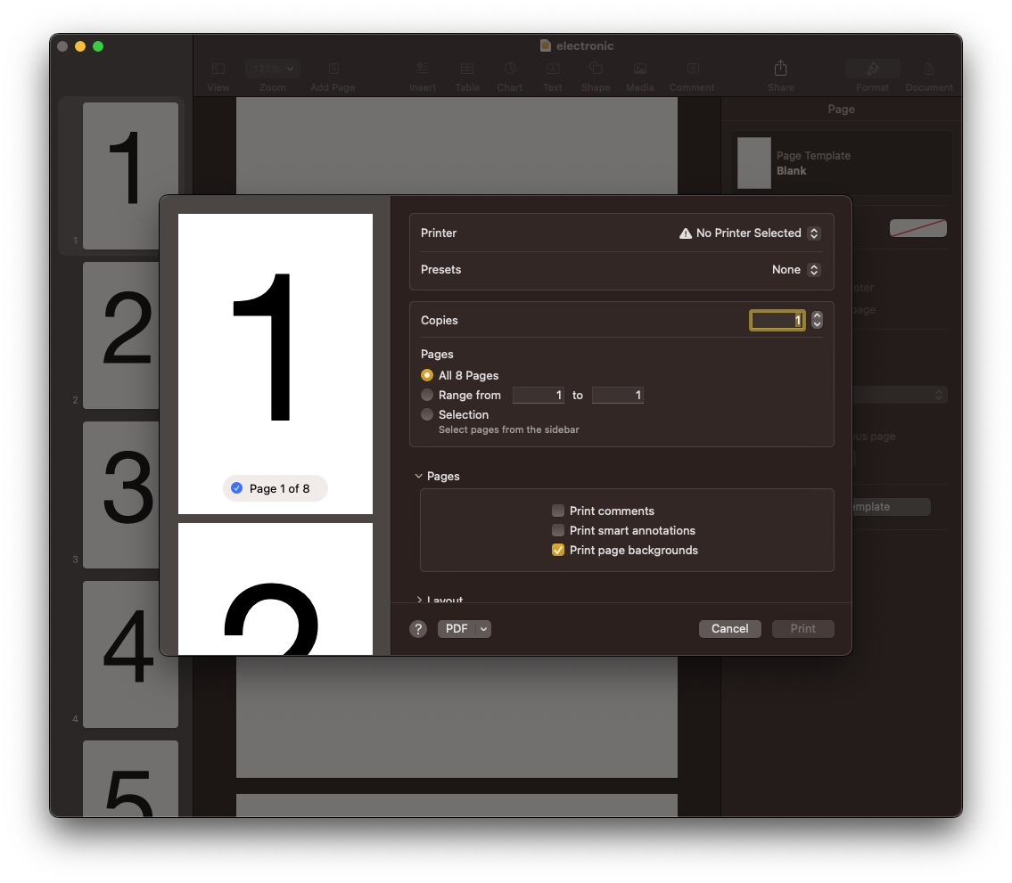The height and width of the screenshot is (883, 1012).
Task: Open the Printer selection dropdown
Action: pyautogui.click(x=749, y=233)
